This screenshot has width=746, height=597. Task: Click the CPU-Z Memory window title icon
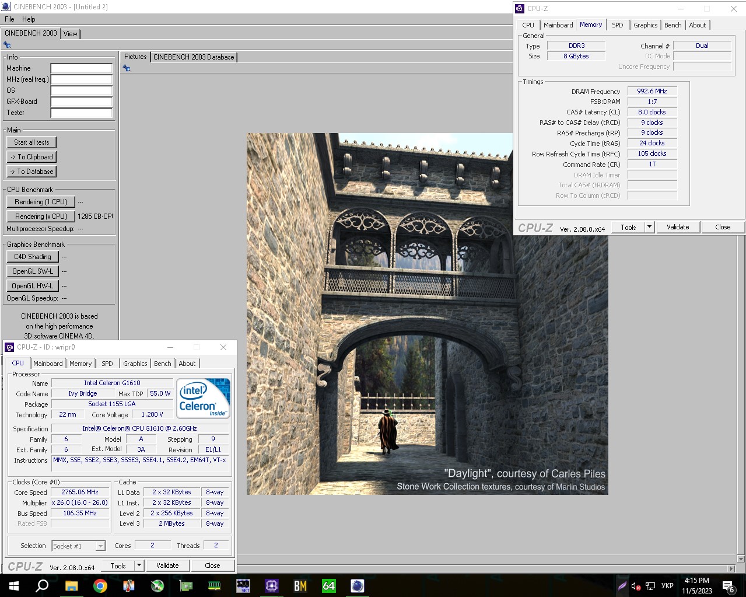coord(520,9)
